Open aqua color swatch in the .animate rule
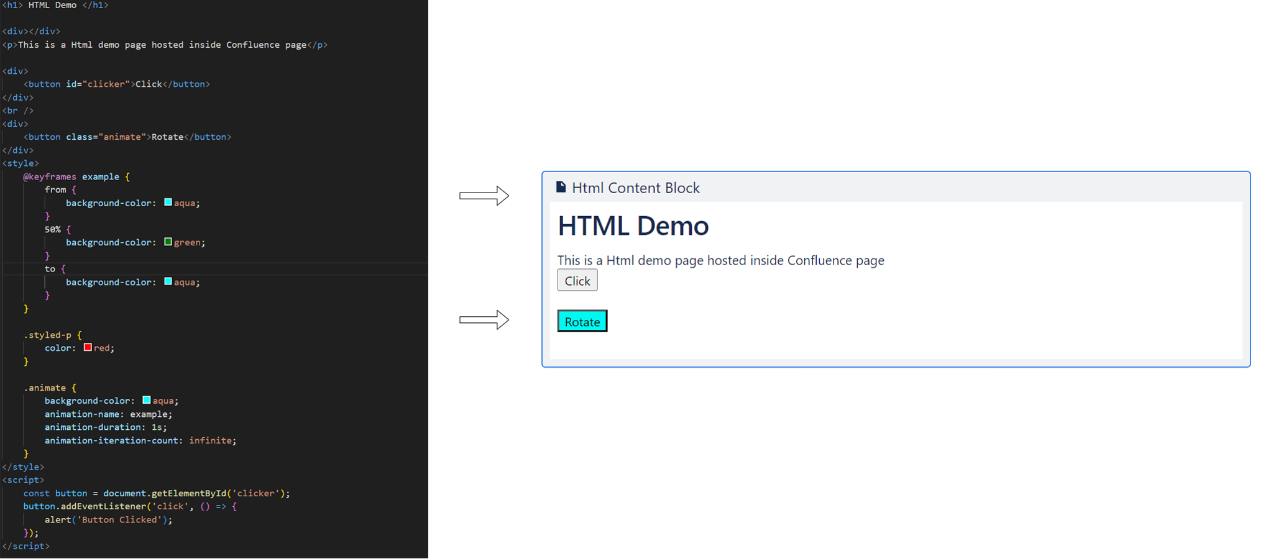 pyautogui.click(x=147, y=400)
